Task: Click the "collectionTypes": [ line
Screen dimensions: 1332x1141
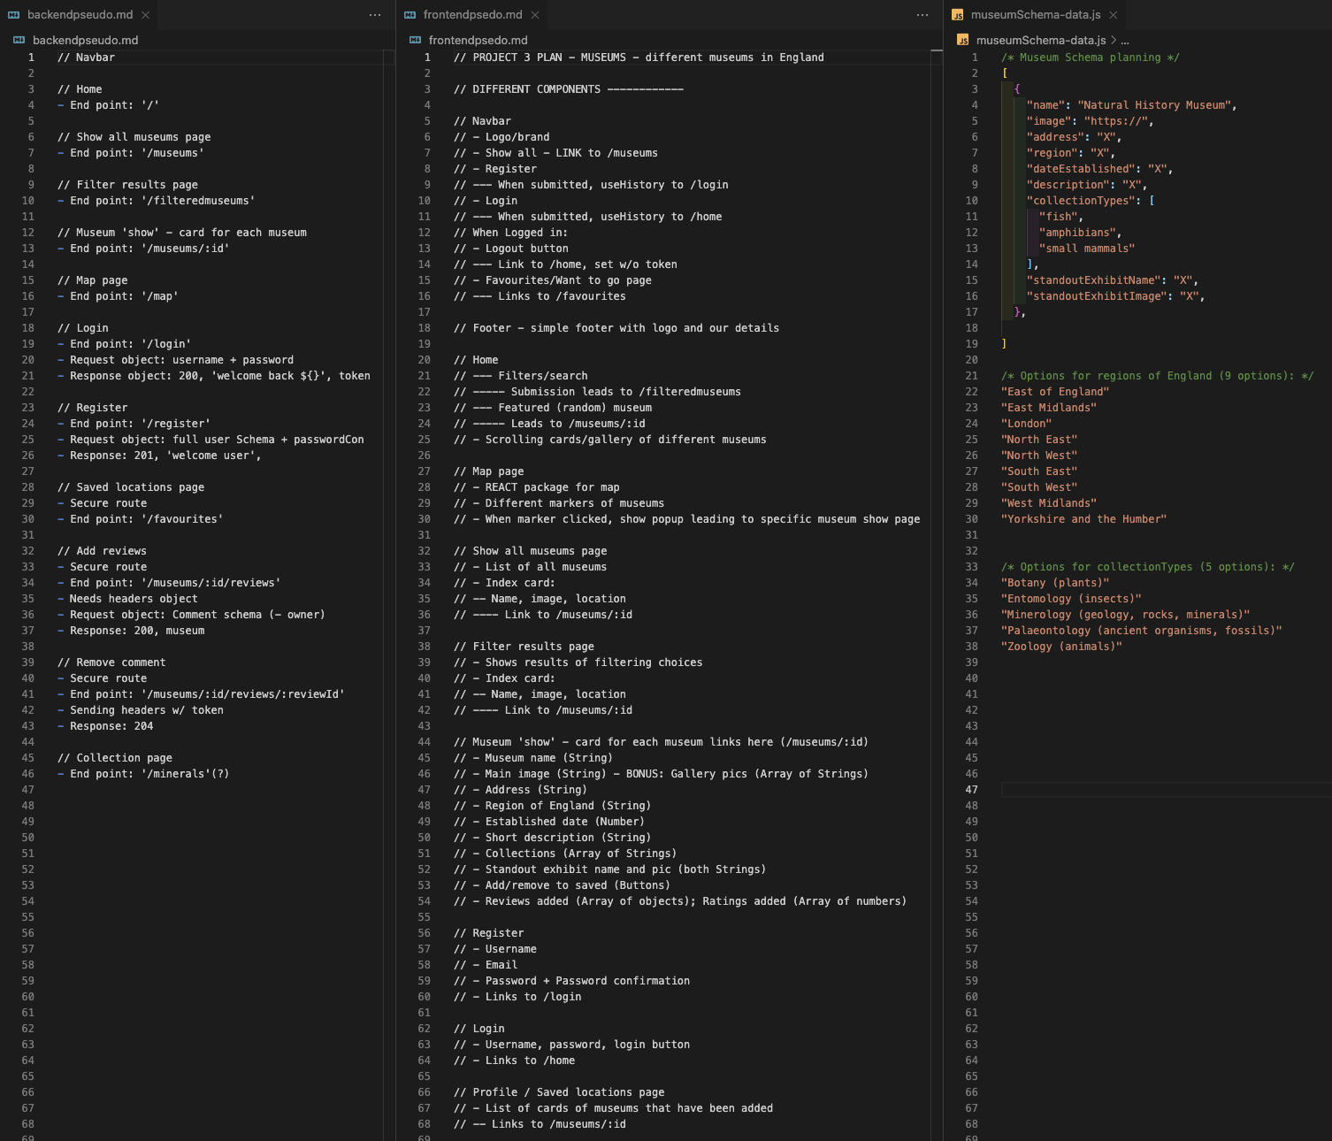Action: click(x=1091, y=201)
